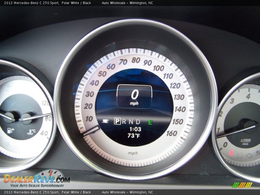The height and width of the screenshot is (195, 260).
Task: Click the 10 mark on the speedometer
Action: (89, 119)
